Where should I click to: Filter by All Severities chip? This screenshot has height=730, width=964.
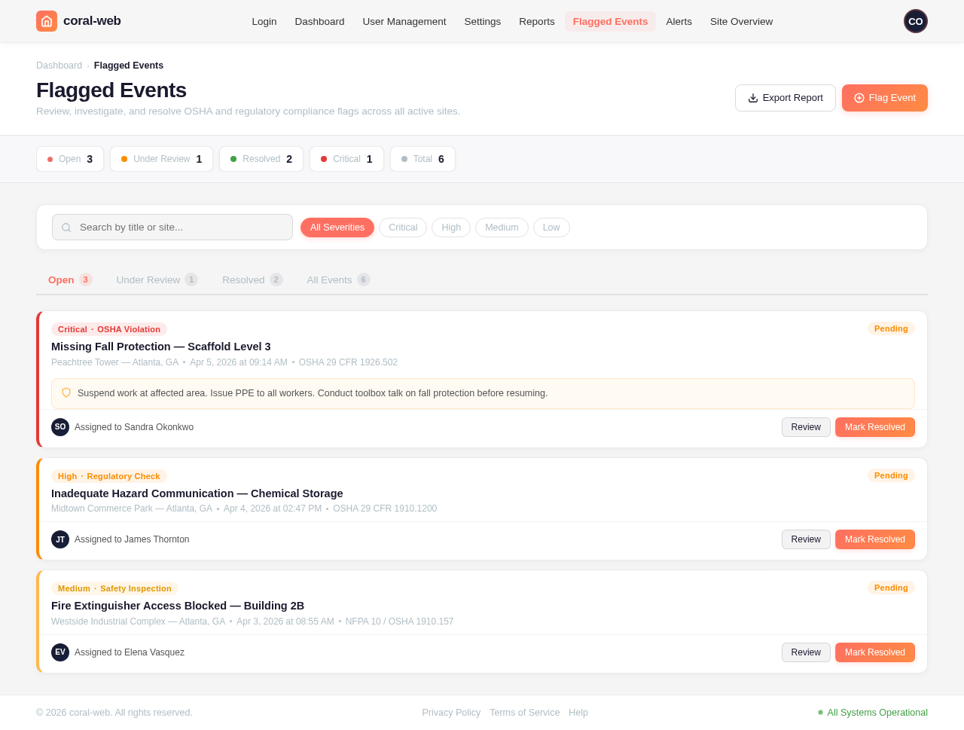point(337,228)
